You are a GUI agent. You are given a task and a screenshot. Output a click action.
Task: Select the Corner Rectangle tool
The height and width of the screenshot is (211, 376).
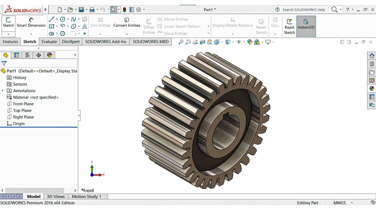pos(52,26)
